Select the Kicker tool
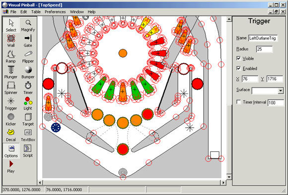This screenshot has height=195, width=288. click(11, 120)
